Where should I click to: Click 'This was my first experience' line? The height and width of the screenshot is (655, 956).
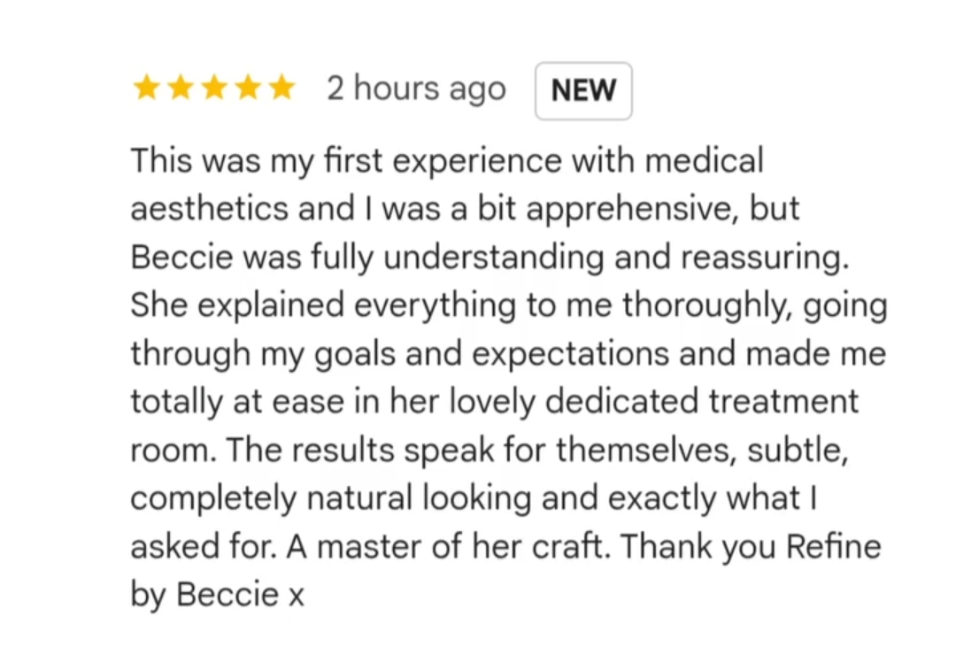346,162
